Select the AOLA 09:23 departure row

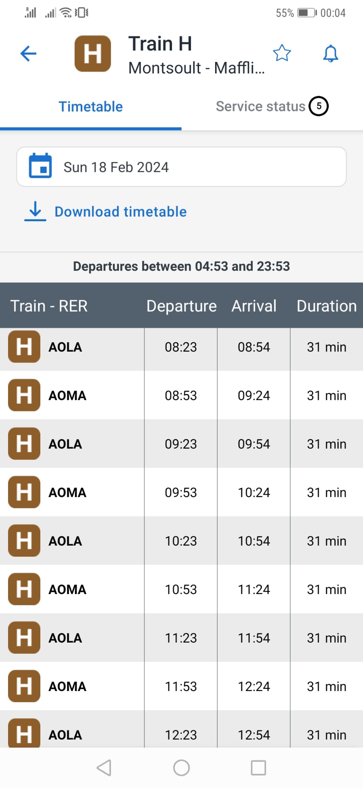[x=181, y=444]
